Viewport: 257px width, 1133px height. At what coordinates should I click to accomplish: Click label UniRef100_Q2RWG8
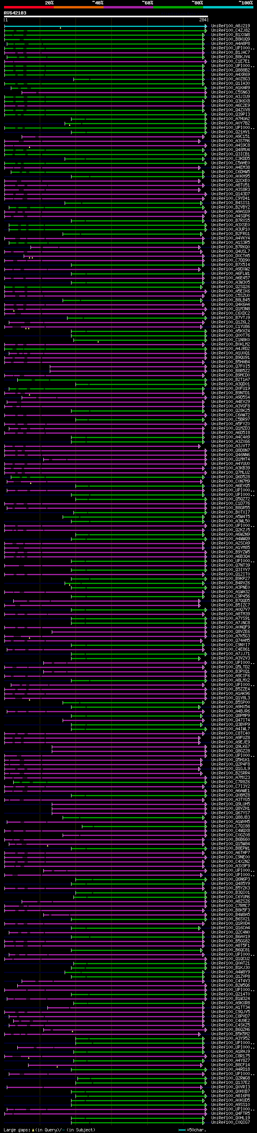tap(230, 1078)
